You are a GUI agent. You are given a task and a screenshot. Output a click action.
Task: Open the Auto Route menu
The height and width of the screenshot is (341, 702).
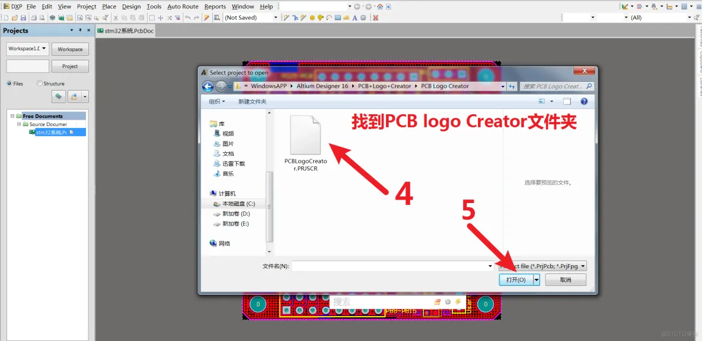coord(183,7)
